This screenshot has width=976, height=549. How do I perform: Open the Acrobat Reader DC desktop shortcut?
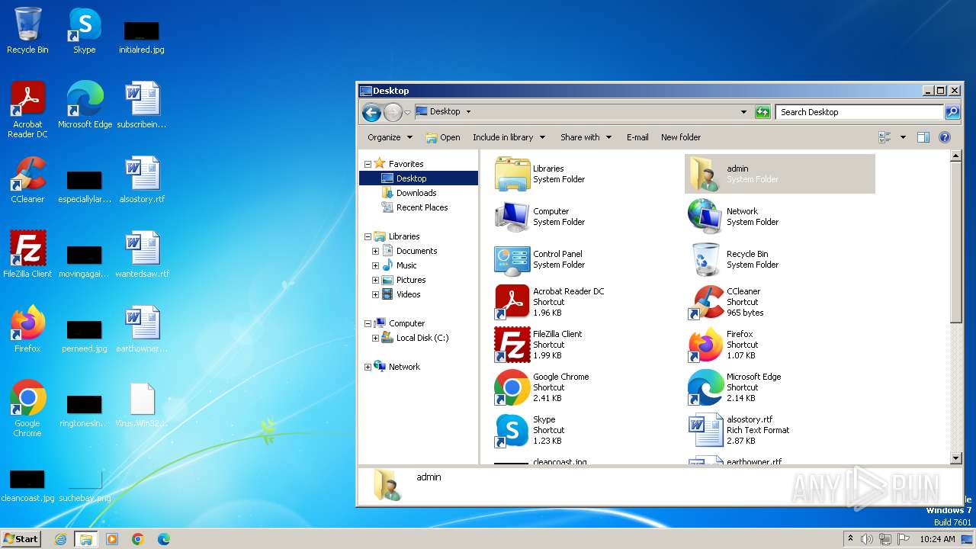(27, 108)
